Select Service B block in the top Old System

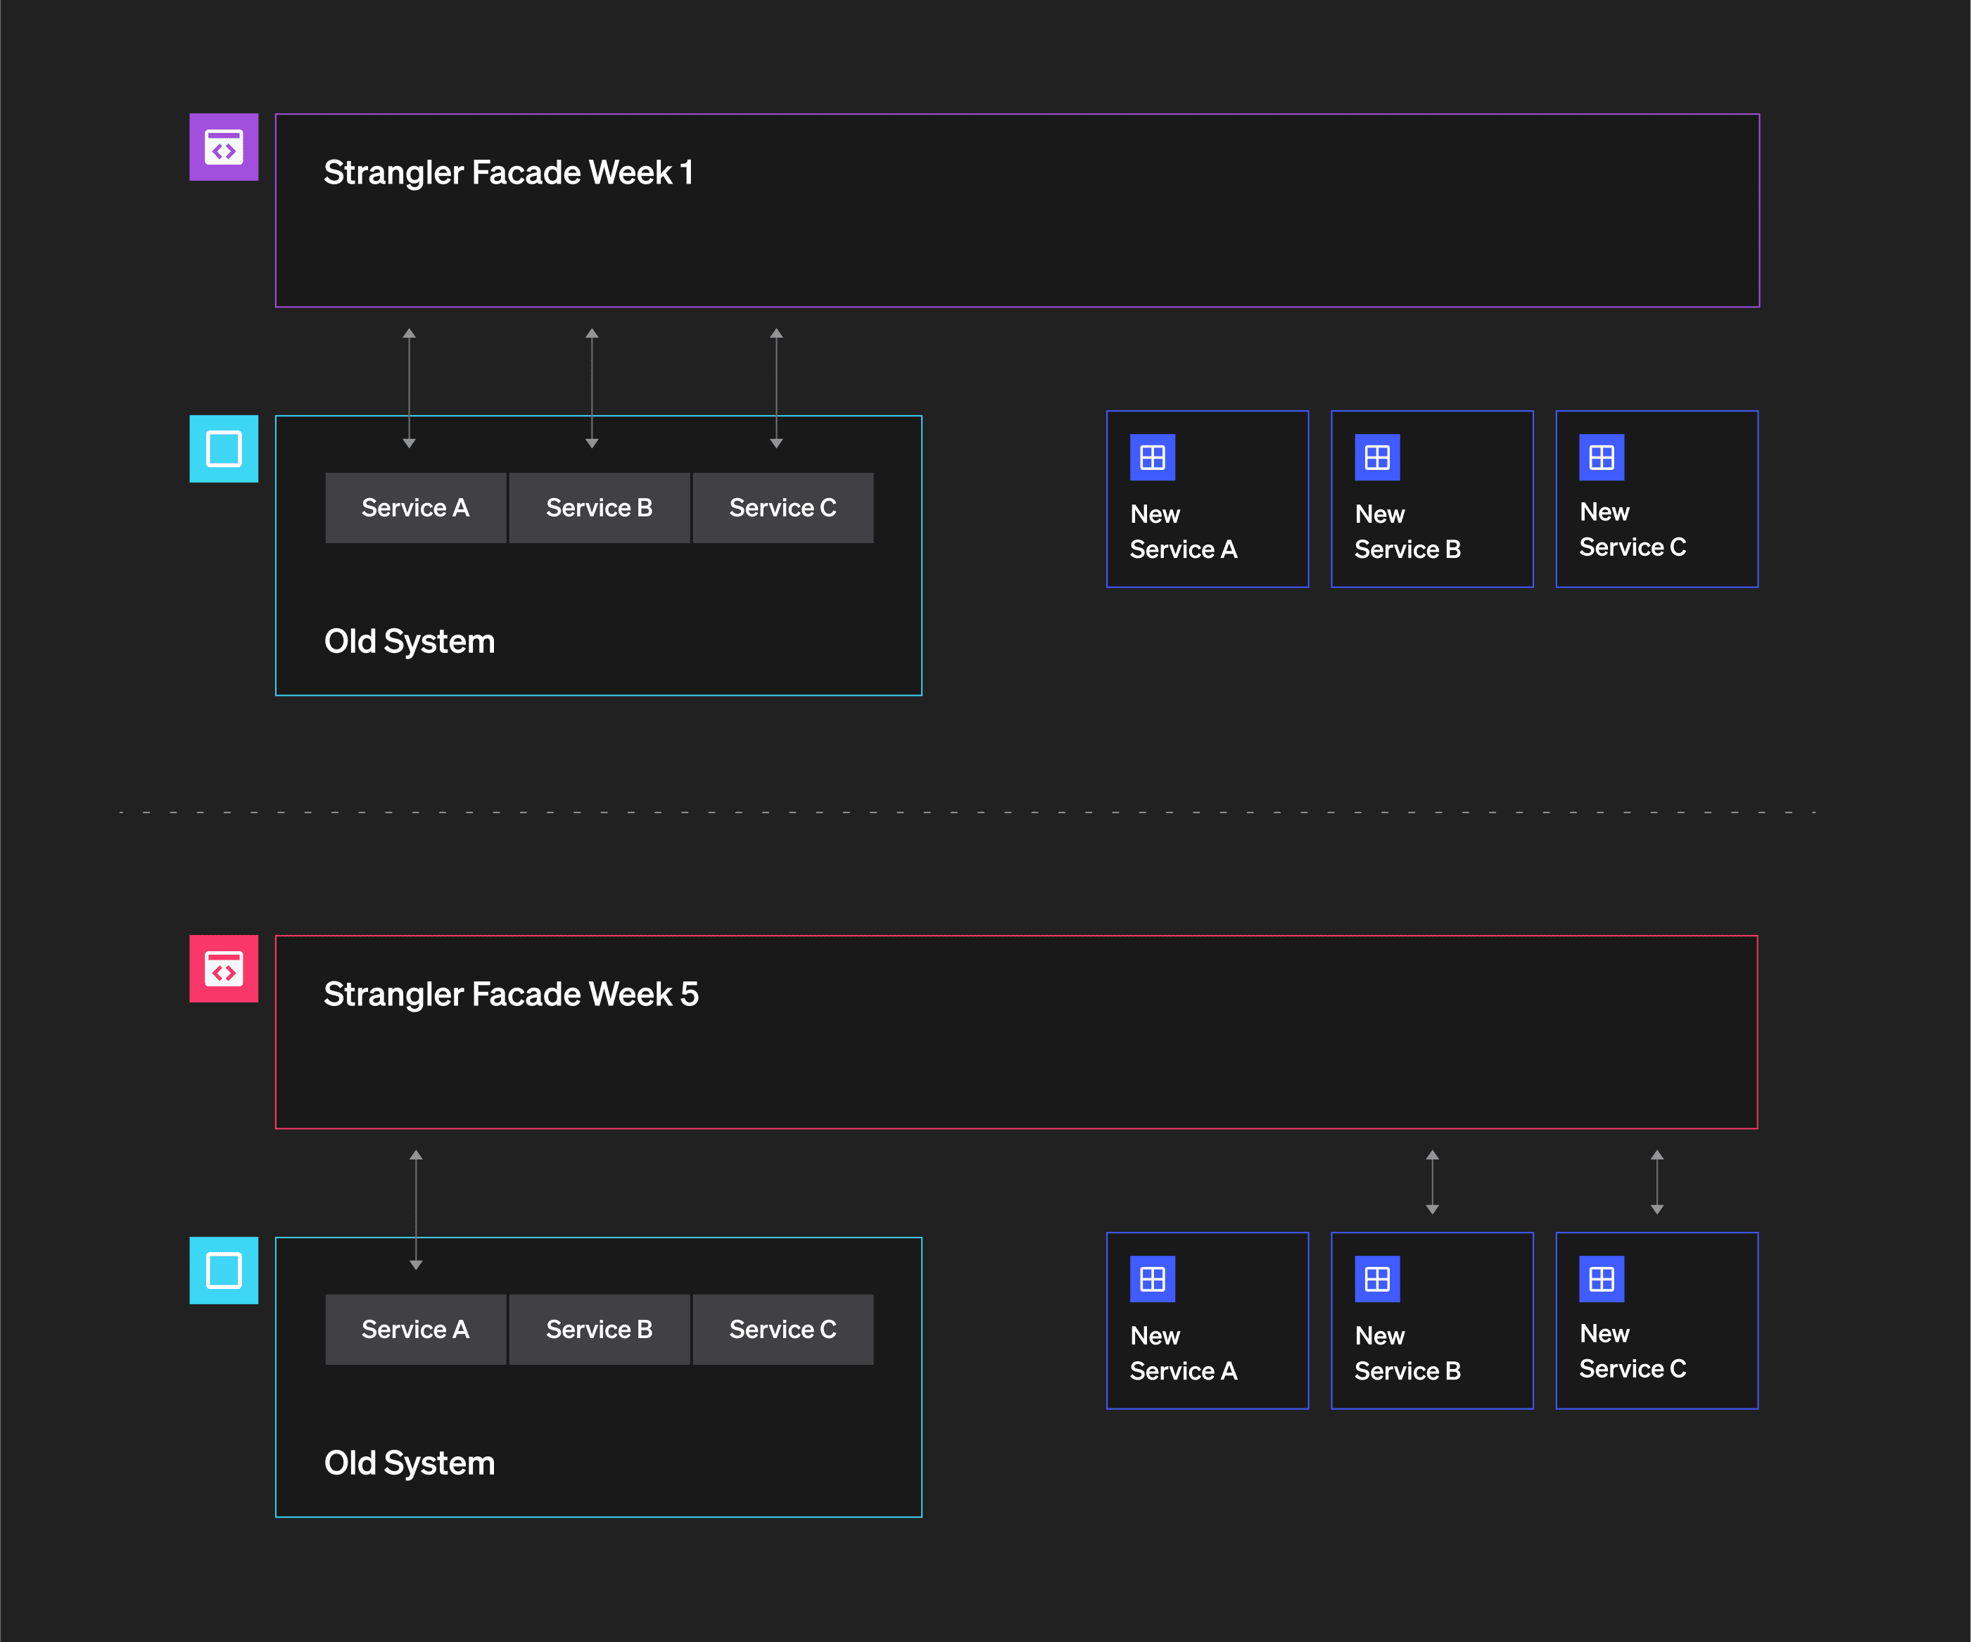[x=599, y=508]
